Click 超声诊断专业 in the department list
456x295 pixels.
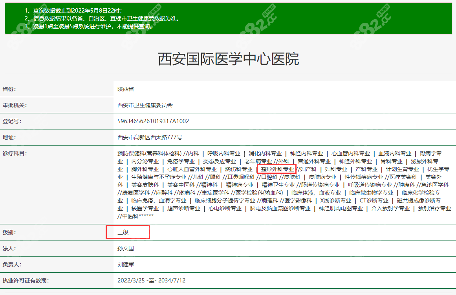point(183,208)
